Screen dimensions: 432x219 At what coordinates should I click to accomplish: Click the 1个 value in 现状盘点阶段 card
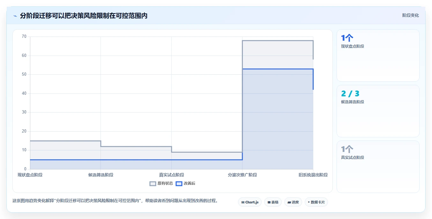click(347, 38)
